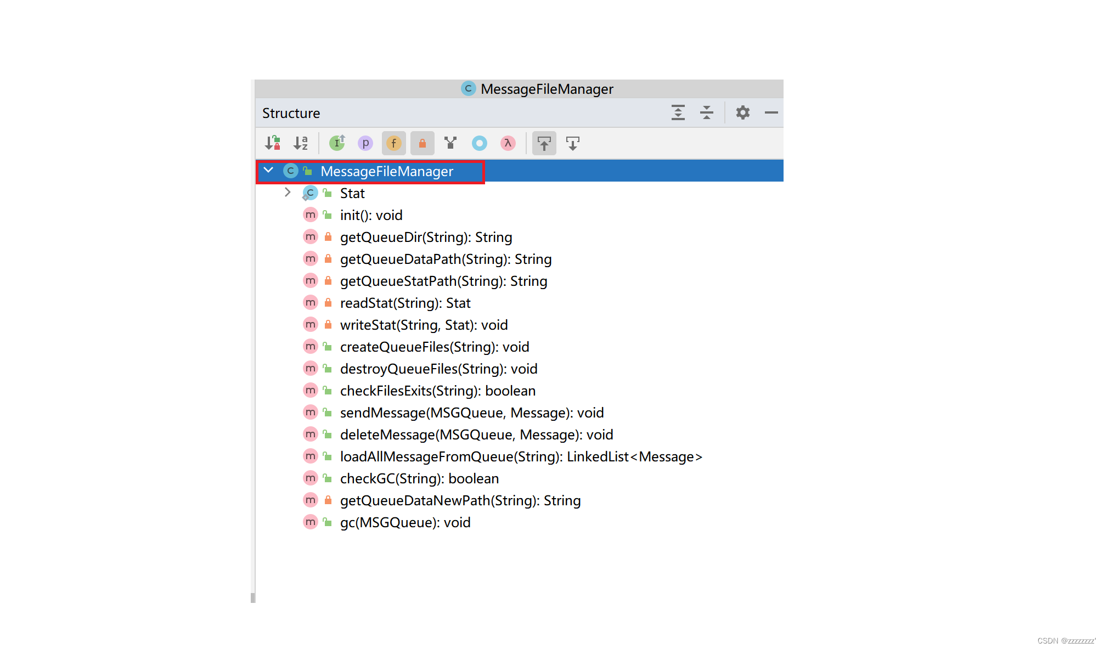The width and height of the screenshot is (1104, 649).
Task: Toggle Show non-public members lock filter
Action: point(423,143)
